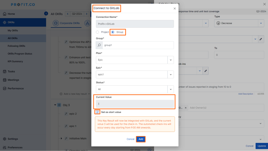The image size is (268, 151).
Task: Open dropdown arrow next to Add new key result
Action: pos(89,94)
